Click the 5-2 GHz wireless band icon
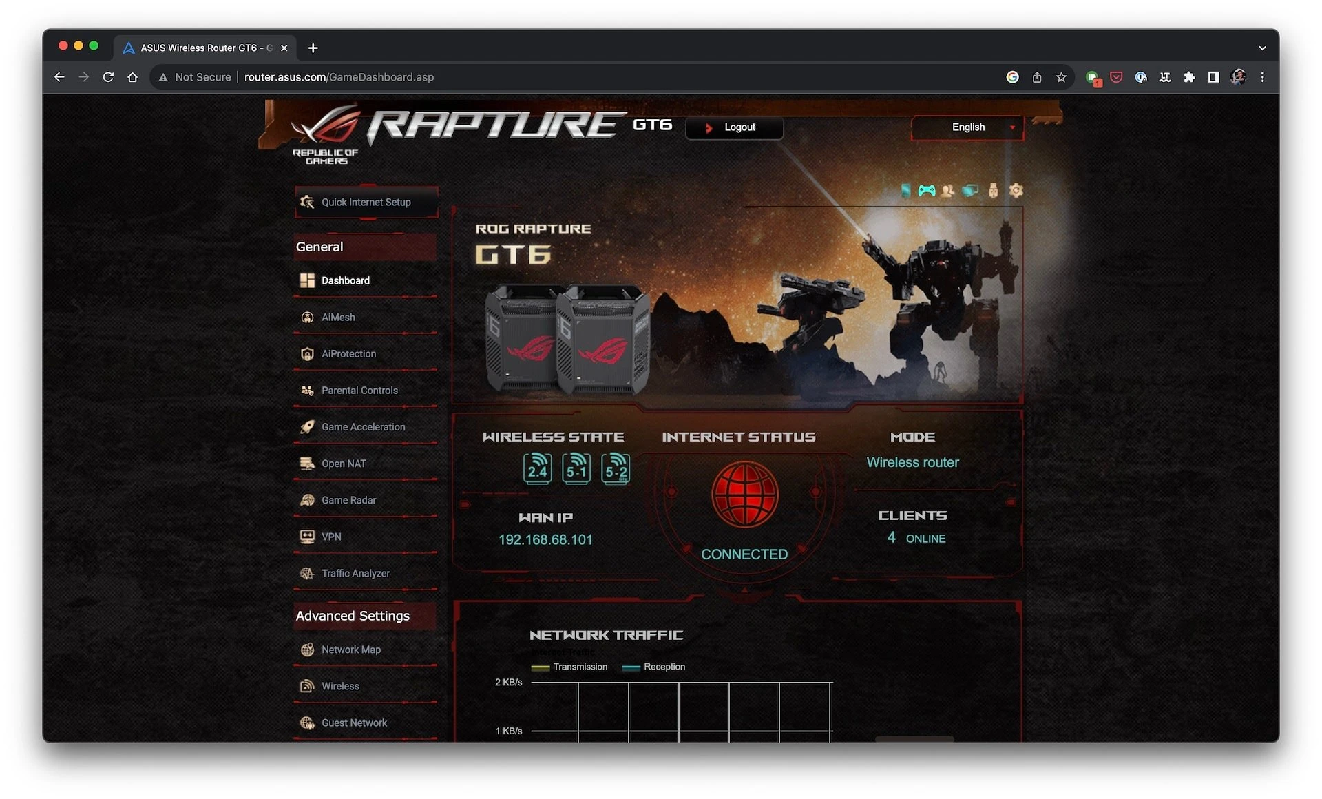1322x799 pixels. tap(616, 469)
